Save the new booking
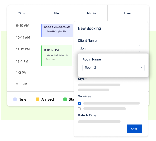156x141 pixels. (x=134, y=129)
